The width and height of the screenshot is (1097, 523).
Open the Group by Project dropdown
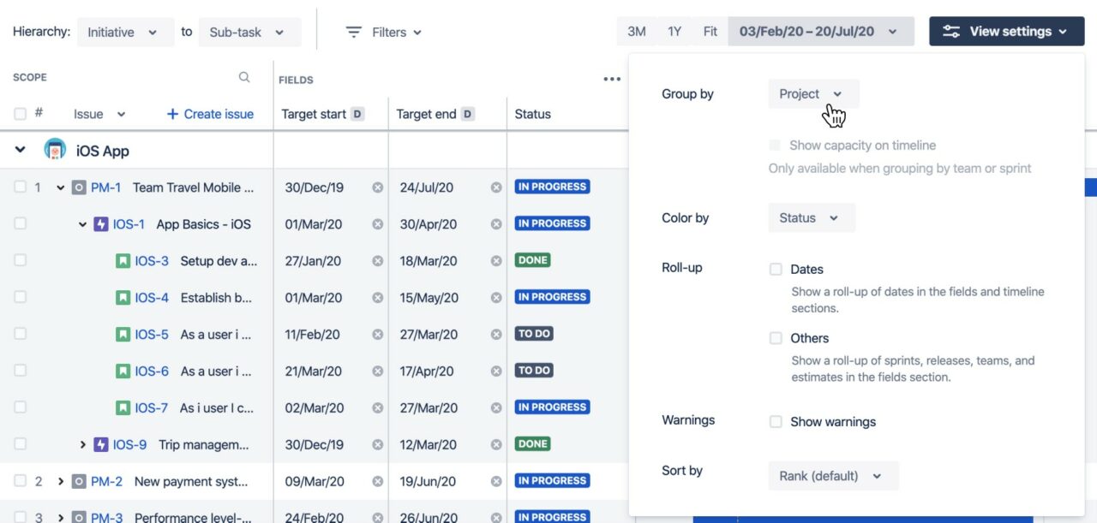[x=812, y=93]
